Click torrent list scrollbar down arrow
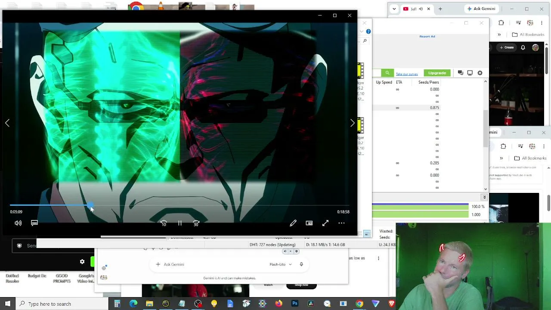 pos(486,189)
